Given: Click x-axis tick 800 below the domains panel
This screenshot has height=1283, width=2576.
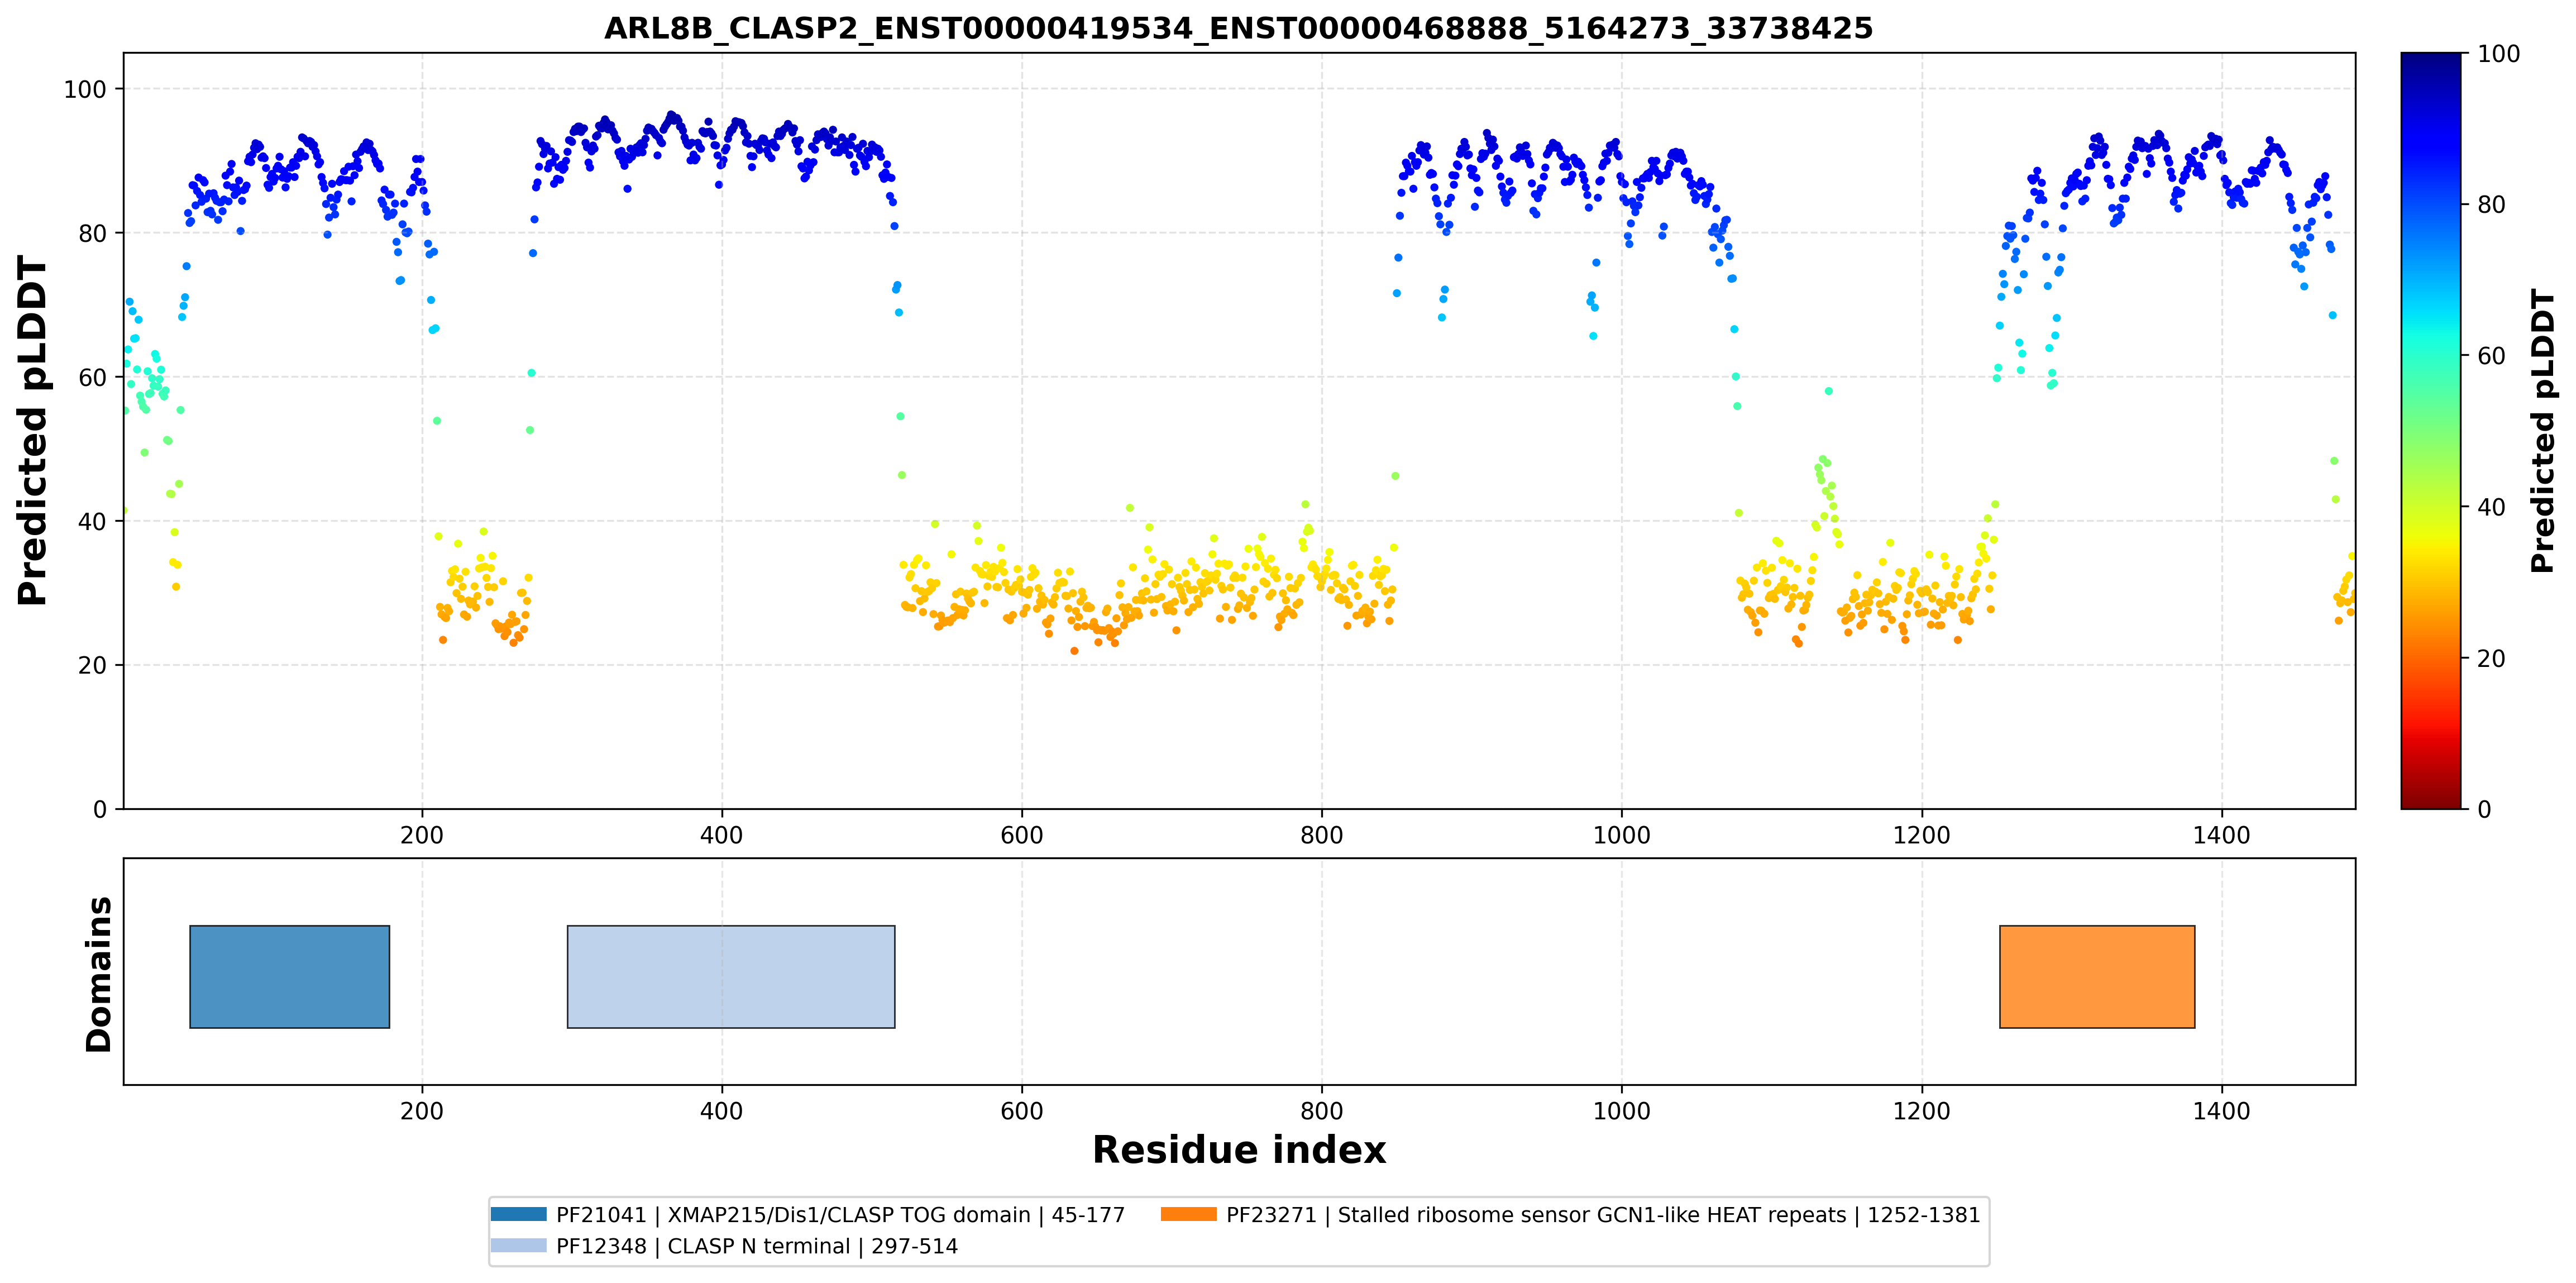Looking at the screenshot, I should pyautogui.click(x=1322, y=1111).
